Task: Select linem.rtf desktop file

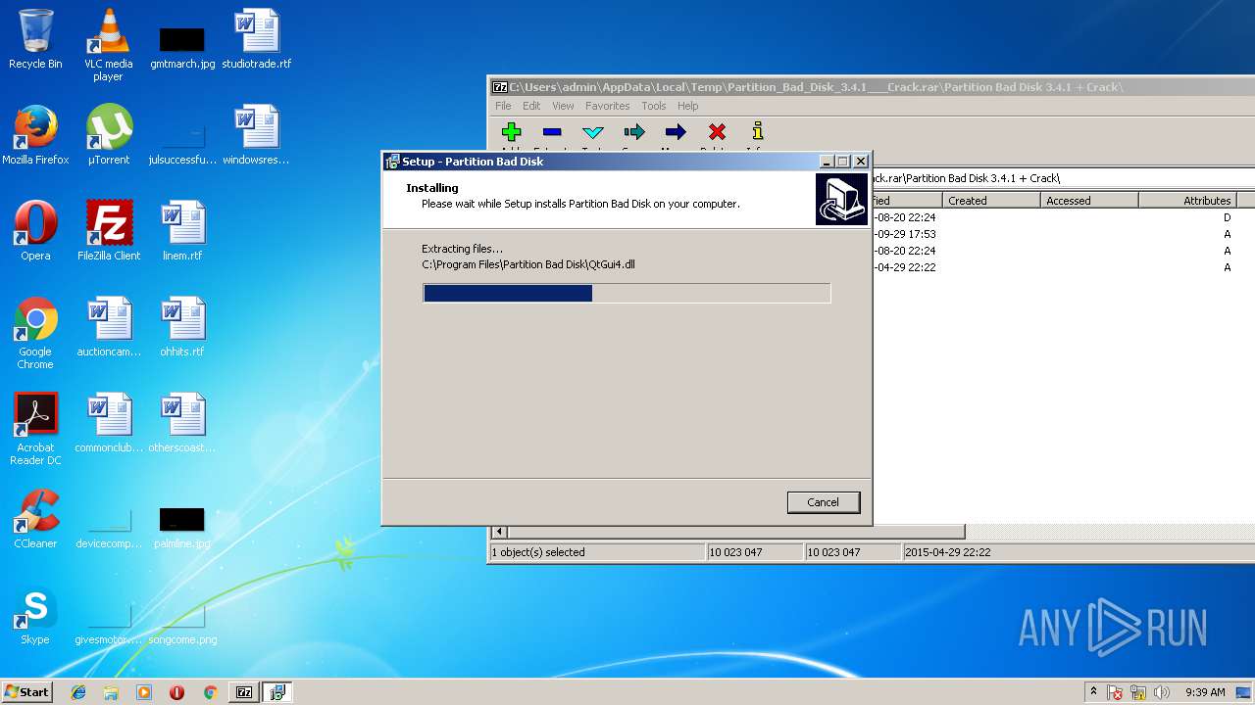Action: [182, 231]
